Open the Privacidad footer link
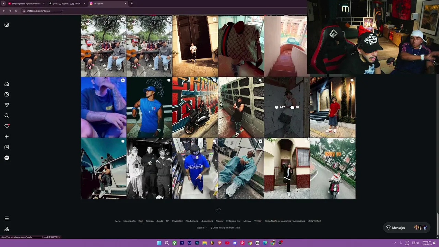439x247 pixels. 177,221
